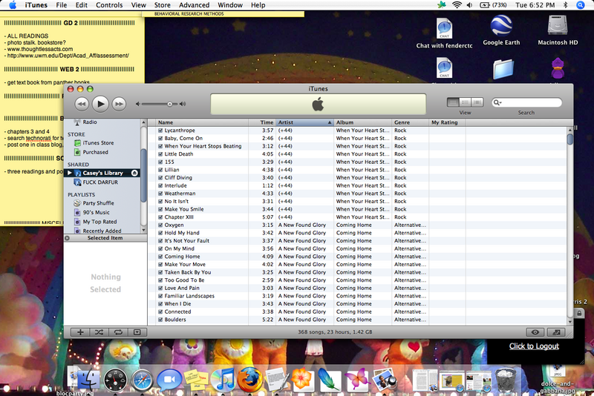594x396 pixels.
Task: Switch to Cover Flow view
Action: pyautogui.click(x=477, y=102)
